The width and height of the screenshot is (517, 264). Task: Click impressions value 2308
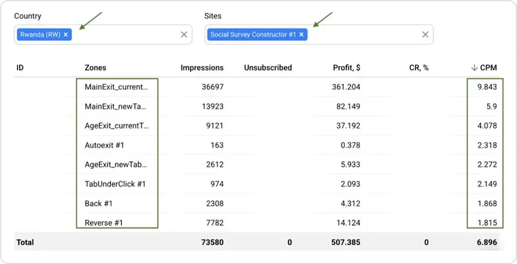tap(215, 203)
